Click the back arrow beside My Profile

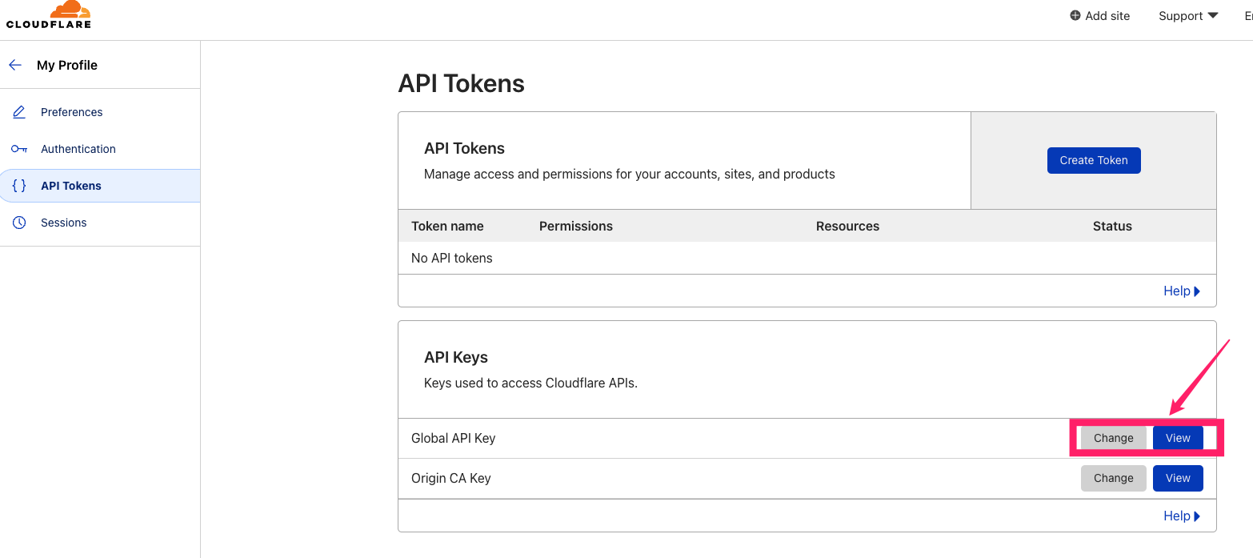pos(15,65)
